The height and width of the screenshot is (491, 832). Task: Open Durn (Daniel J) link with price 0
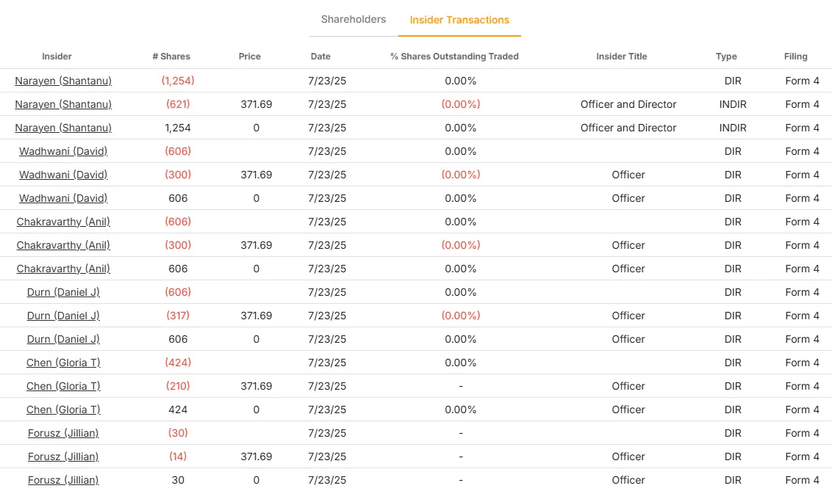pyautogui.click(x=63, y=339)
